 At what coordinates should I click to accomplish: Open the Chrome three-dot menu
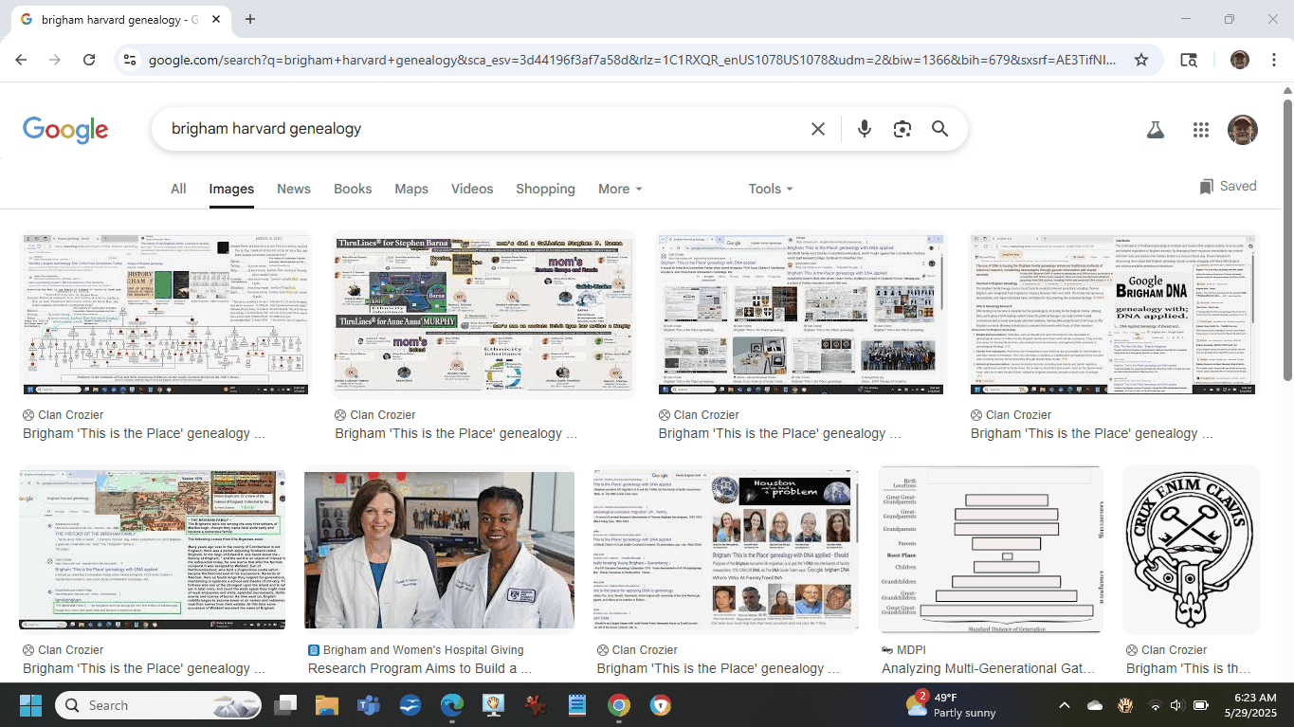click(x=1273, y=60)
